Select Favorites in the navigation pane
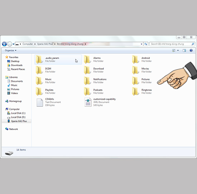The image size is (197, 194). 14,57
